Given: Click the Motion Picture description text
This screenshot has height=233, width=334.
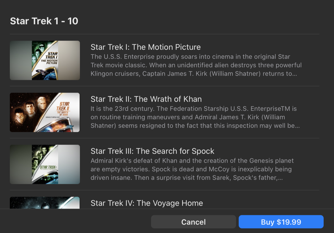Looking at the screenshot, I should (196, 65).
